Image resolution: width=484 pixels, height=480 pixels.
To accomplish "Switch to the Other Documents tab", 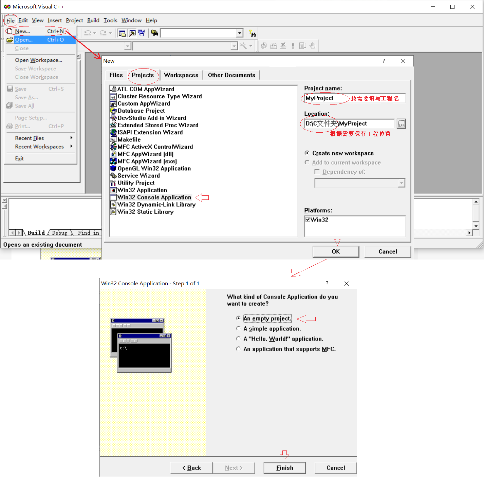I will pos(231,75).
